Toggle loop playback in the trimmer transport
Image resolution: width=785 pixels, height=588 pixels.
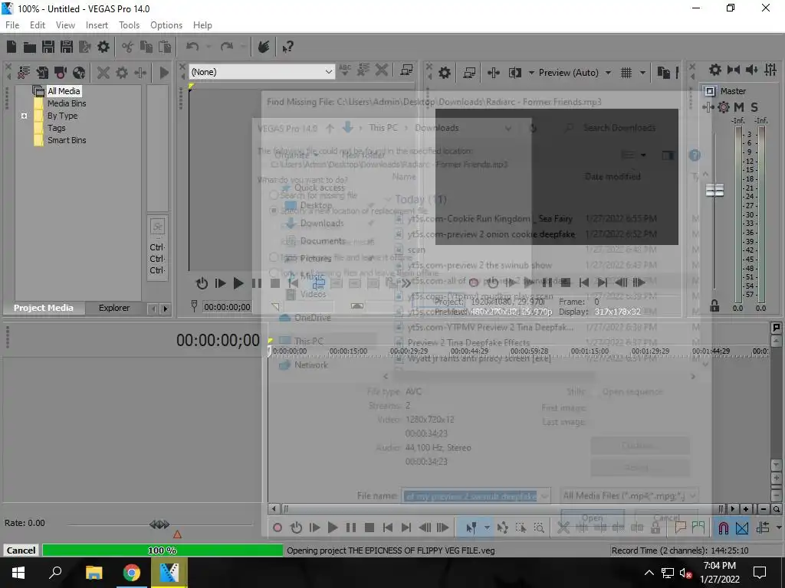202,283
